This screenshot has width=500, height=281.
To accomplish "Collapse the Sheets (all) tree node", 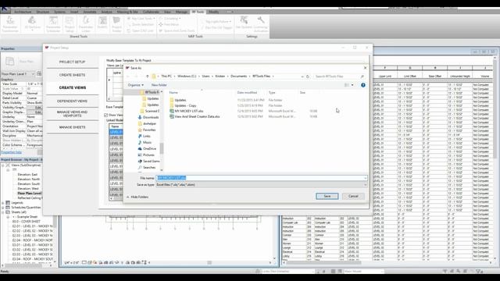I will pyautogui.click(x=3, y=212).
